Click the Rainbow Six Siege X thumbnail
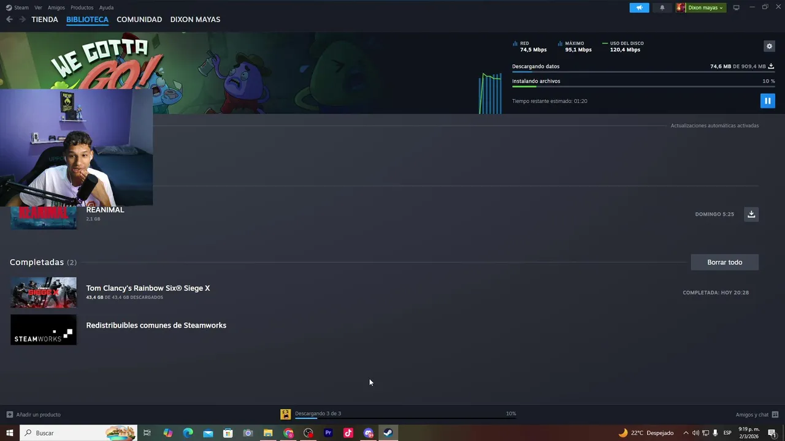The image size is (785, 441). tap(44, 292)
